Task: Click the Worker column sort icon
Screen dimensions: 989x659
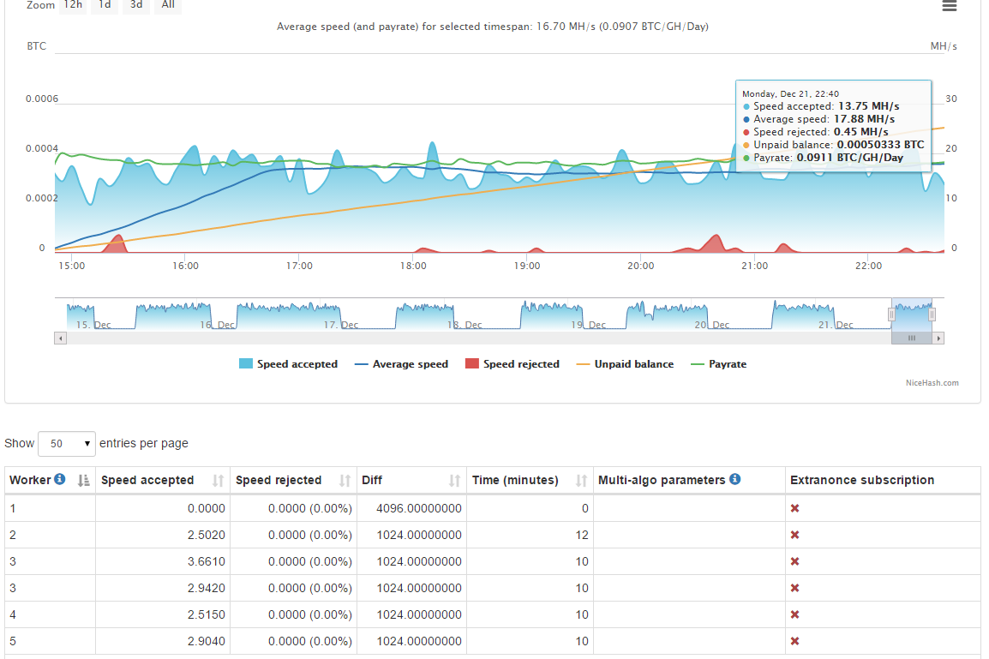Action: coord(84,481)
